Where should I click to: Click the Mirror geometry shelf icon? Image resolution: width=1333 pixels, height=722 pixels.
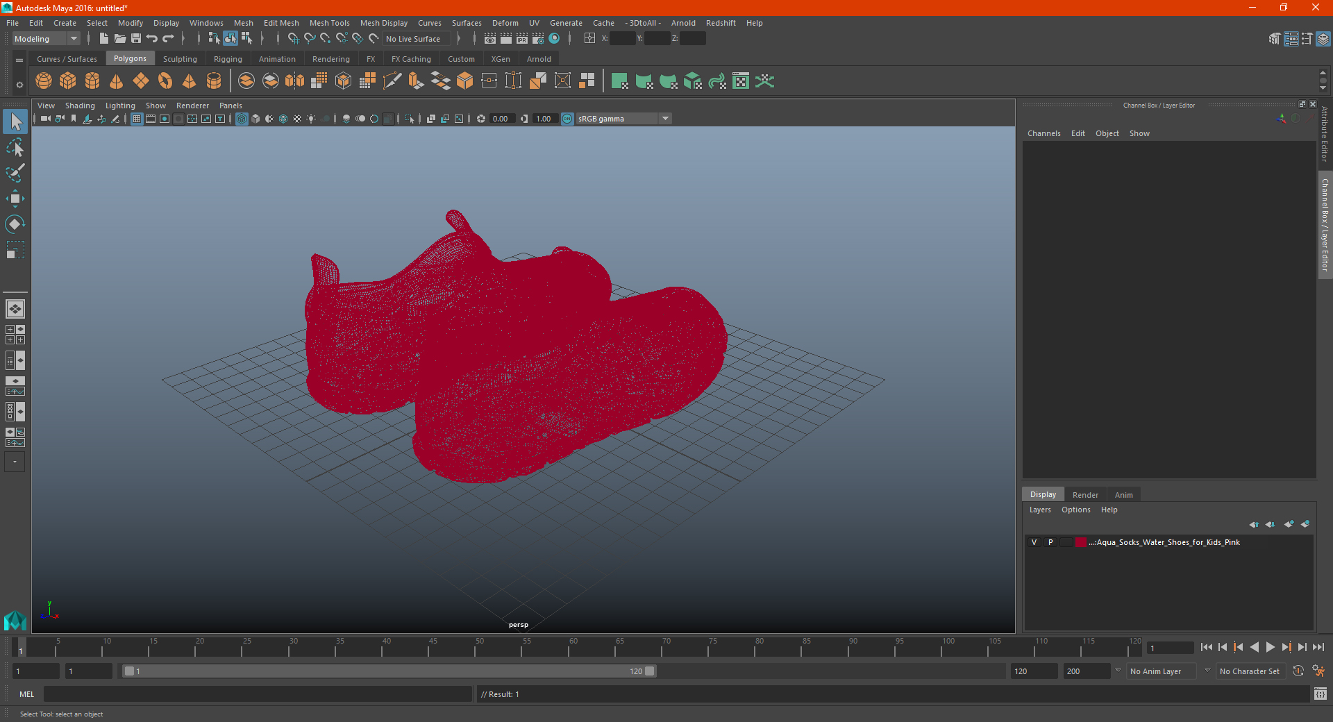(294, 81)
